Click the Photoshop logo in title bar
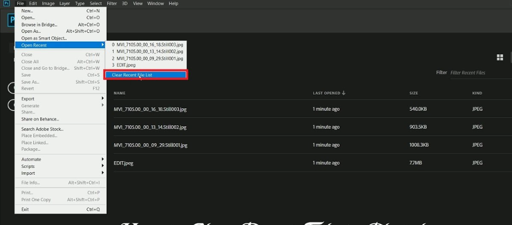The width and height of the screenshot is (512, 225). point(6,3)
